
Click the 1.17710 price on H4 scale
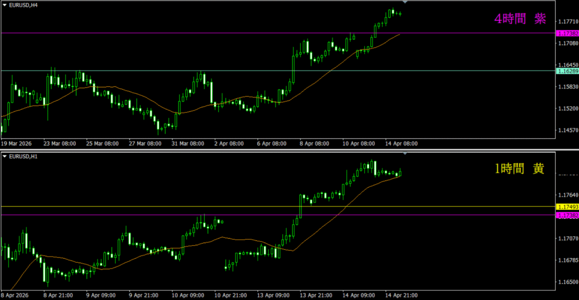pos(567,21)
